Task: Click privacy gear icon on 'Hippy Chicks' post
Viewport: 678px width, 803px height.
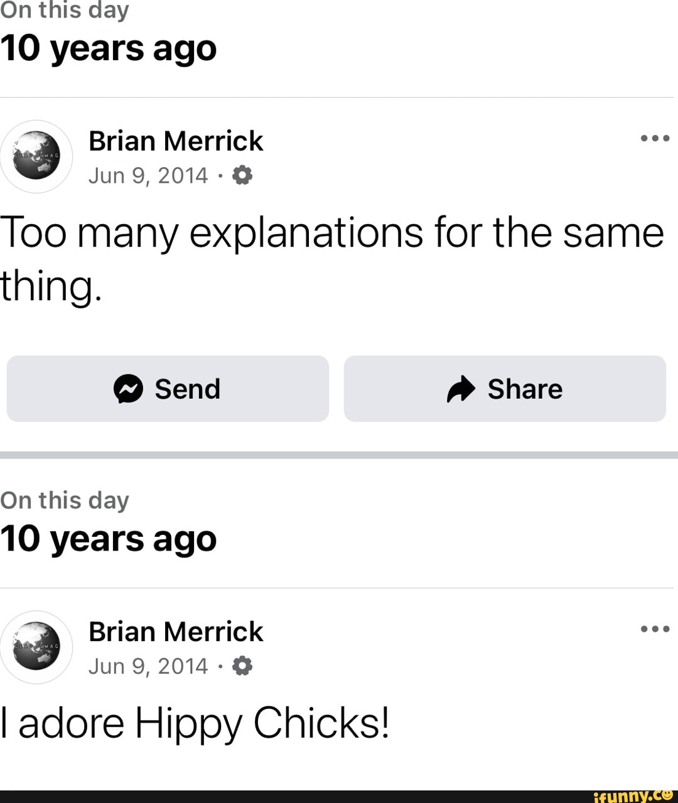Action: pyautogui.click(x=242, y=666)
